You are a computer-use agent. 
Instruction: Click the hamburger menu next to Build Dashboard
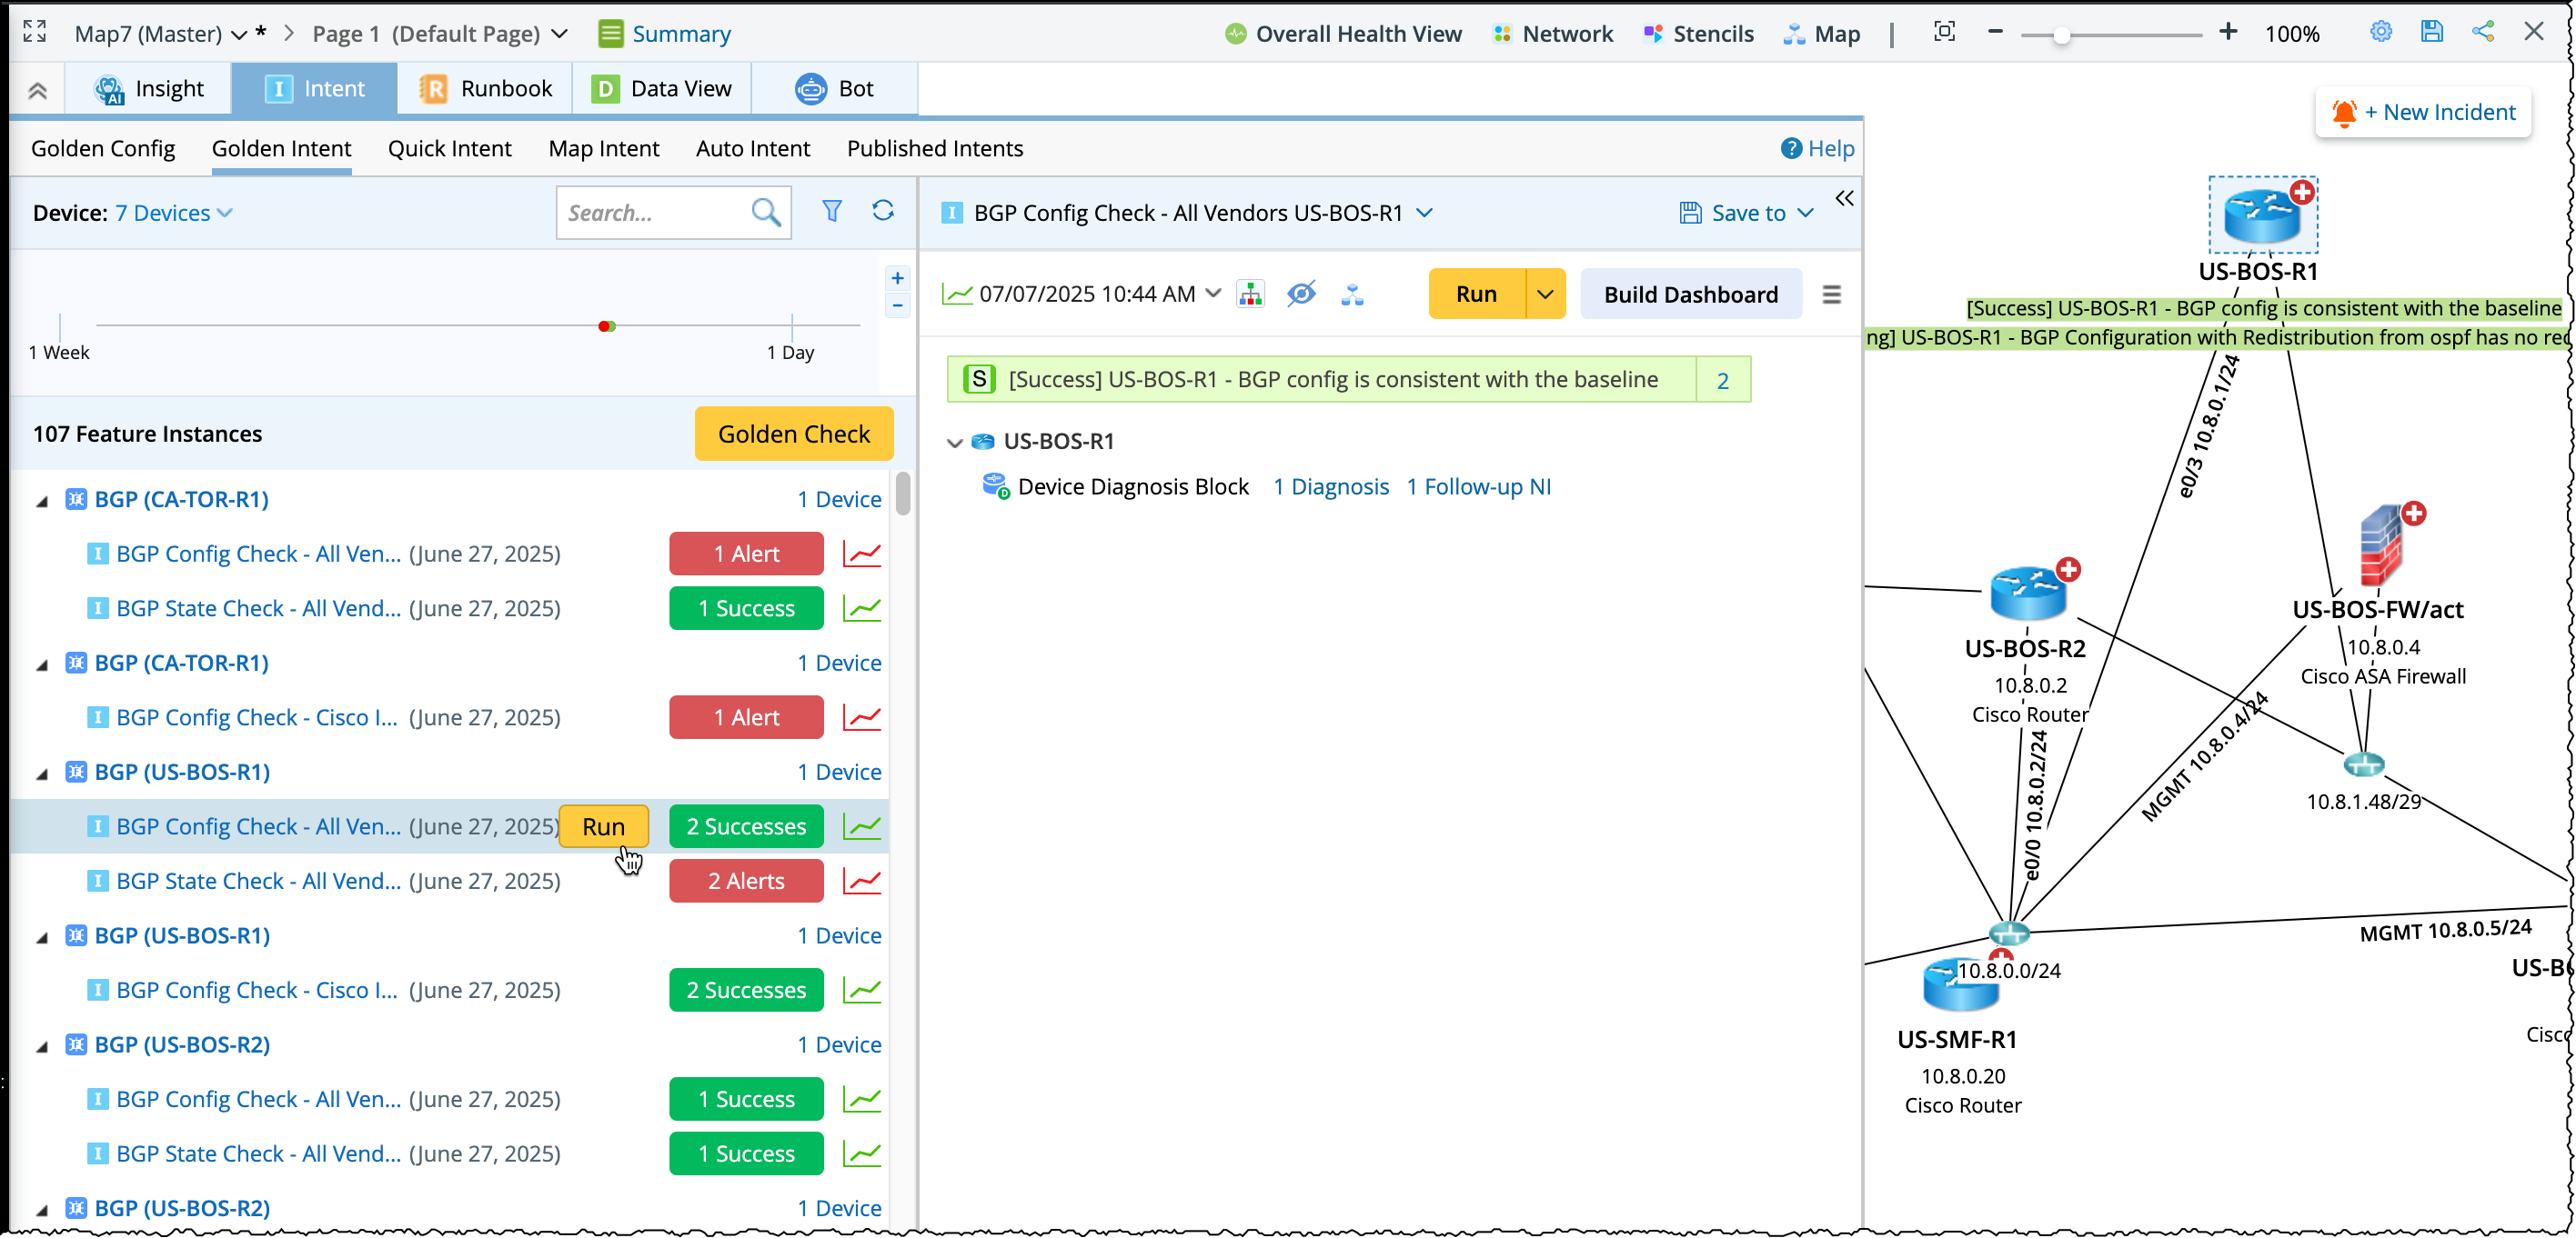click(x=1831, y=295)
